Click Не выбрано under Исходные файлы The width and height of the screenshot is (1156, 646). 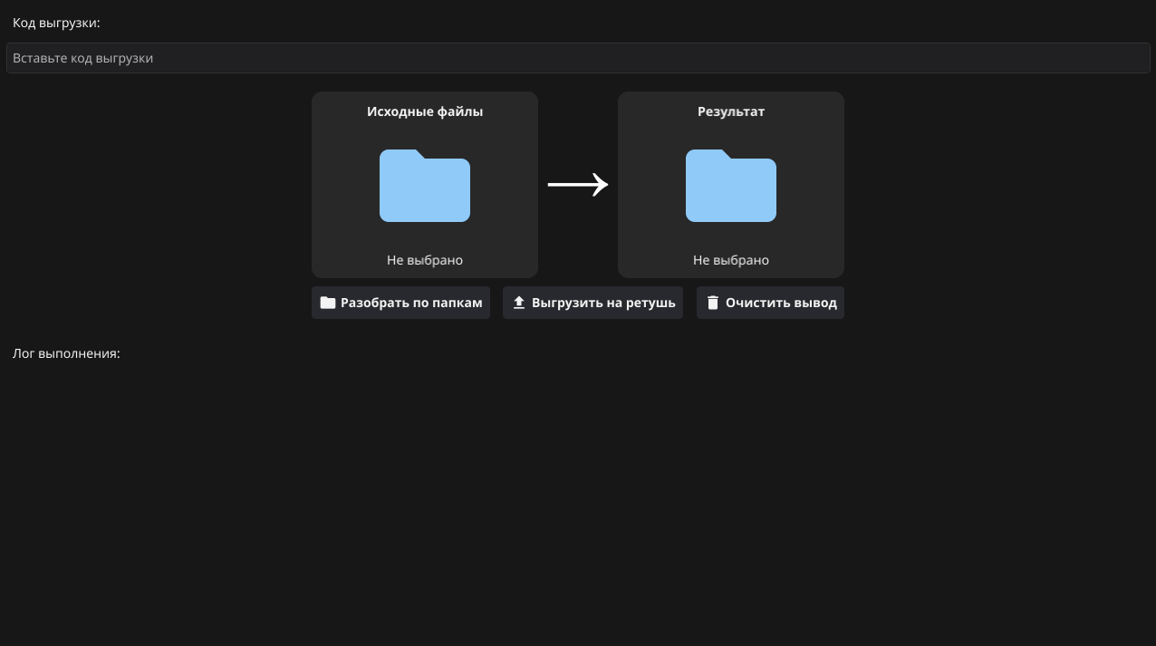[424, 260]
